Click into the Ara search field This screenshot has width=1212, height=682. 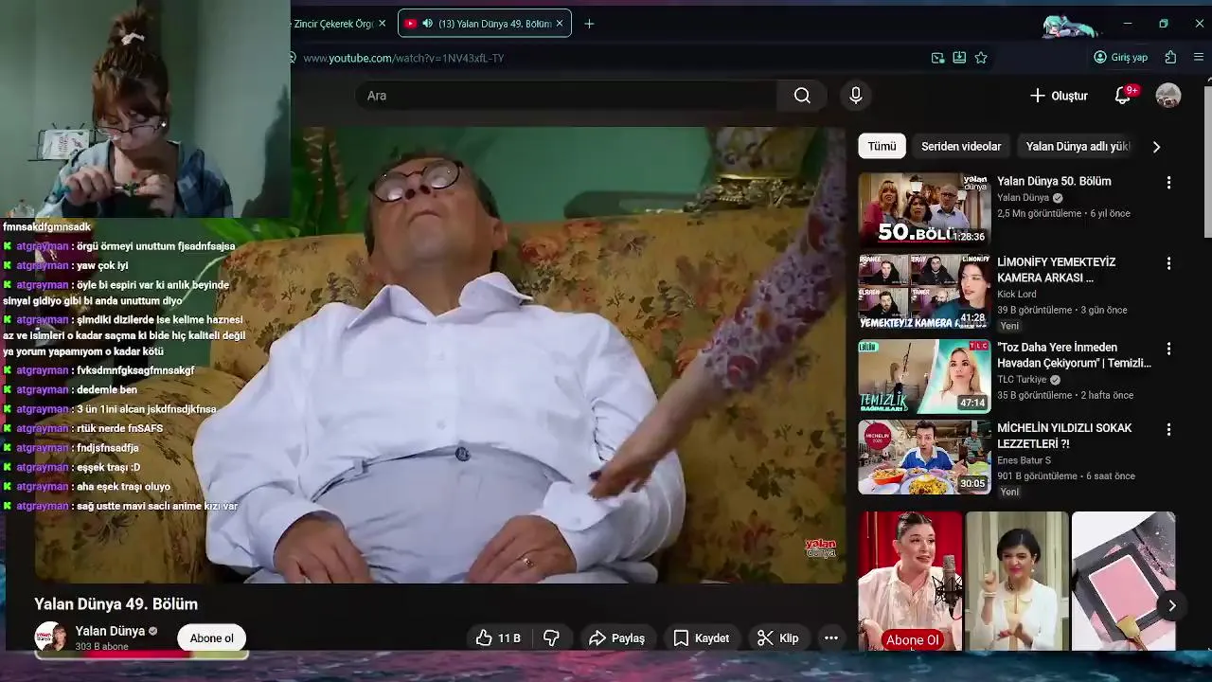point(566,96)
